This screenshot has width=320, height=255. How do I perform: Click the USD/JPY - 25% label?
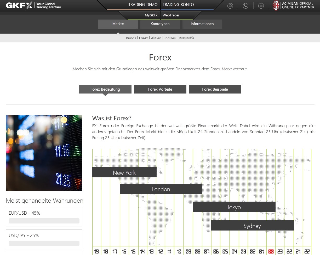(x=24, y=235)
